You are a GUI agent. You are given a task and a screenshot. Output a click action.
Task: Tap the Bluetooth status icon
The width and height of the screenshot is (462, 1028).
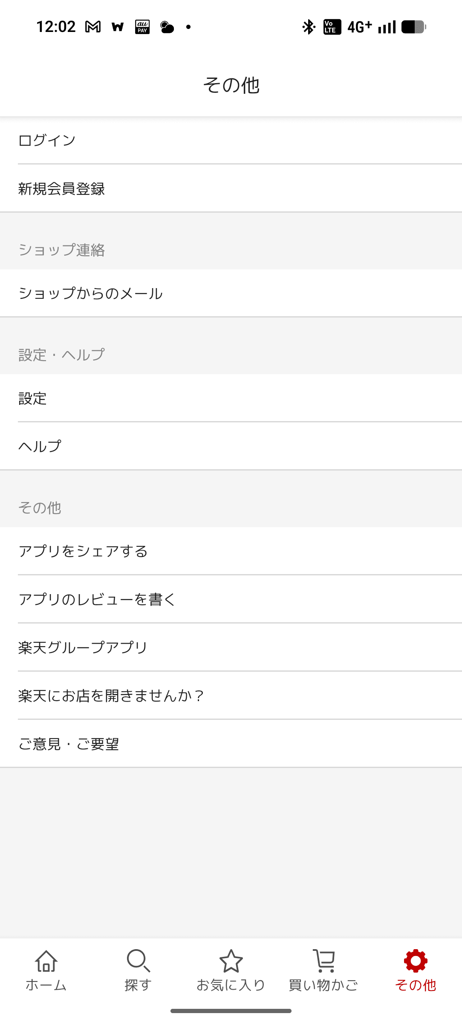point(308,27)
